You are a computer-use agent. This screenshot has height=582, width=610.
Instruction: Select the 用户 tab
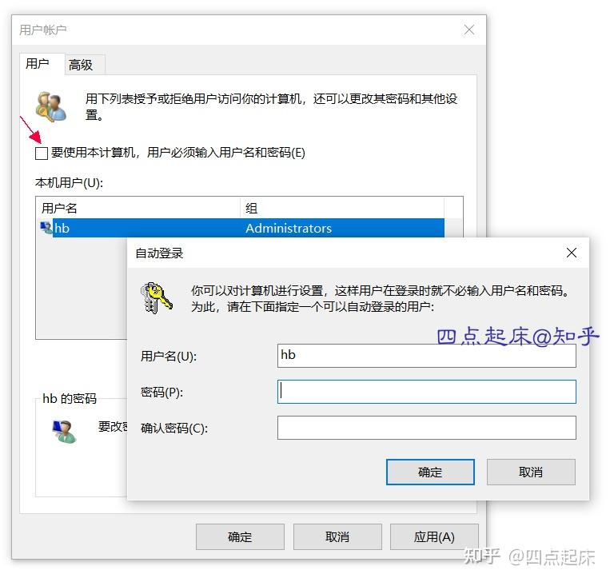38,63
